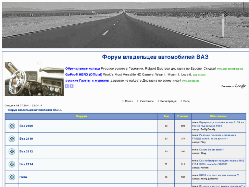249x187 pixels.
Task: Open the Регистрация menu item
Action: click(168, 101)
